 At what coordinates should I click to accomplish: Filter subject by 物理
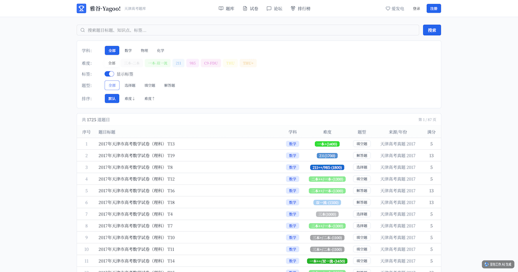145,51
